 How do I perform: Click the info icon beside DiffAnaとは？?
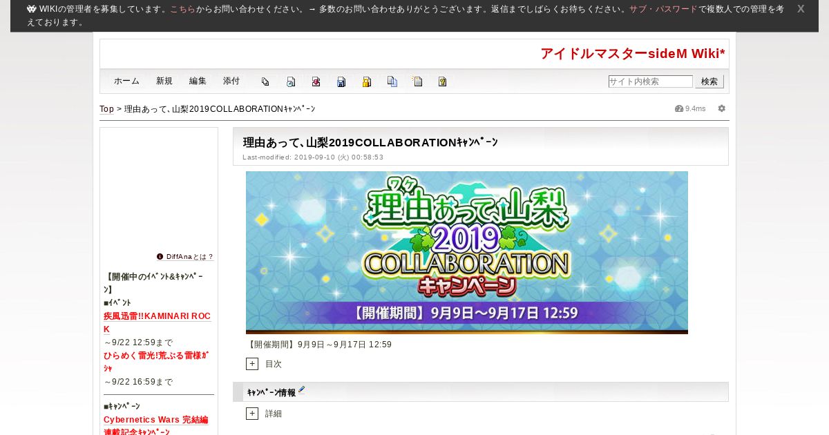tap(160, 256)
